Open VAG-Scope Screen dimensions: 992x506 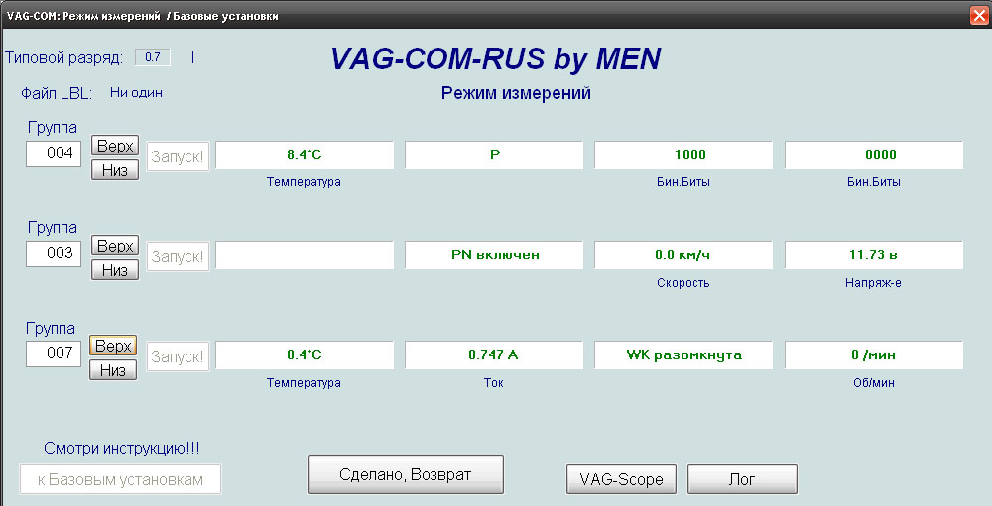click(x=621, y=479)
